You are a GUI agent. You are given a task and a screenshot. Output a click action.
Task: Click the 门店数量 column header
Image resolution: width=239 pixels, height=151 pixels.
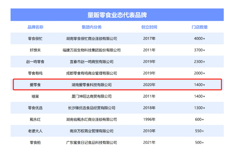(199, 27)
